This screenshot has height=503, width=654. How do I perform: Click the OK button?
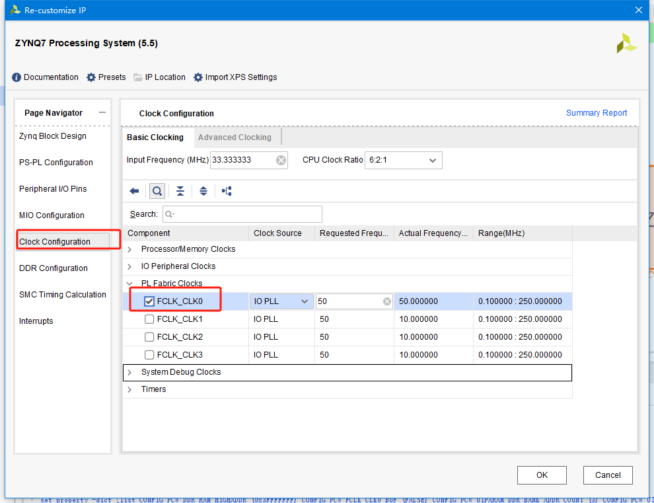542,475
